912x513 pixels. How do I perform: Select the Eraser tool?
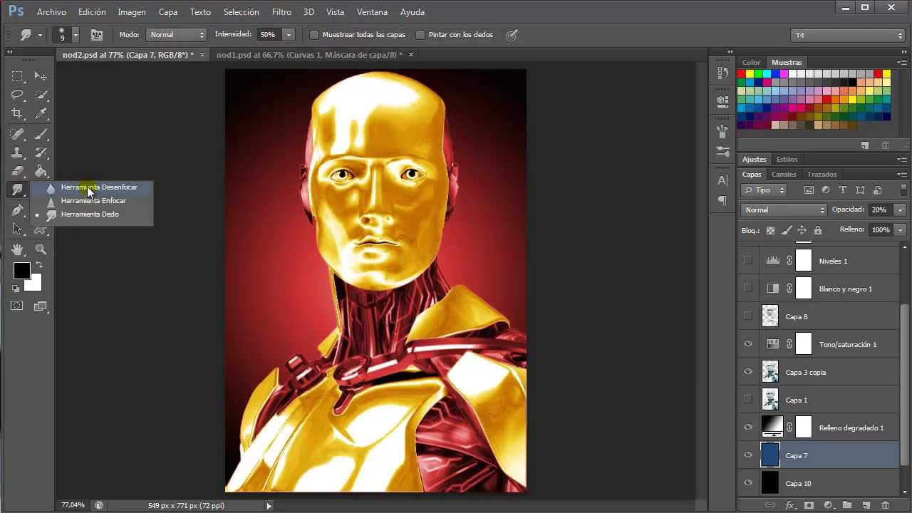(x=17, y=171)
